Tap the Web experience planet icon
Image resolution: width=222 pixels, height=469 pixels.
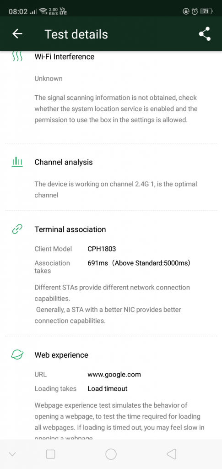point(17,355)
